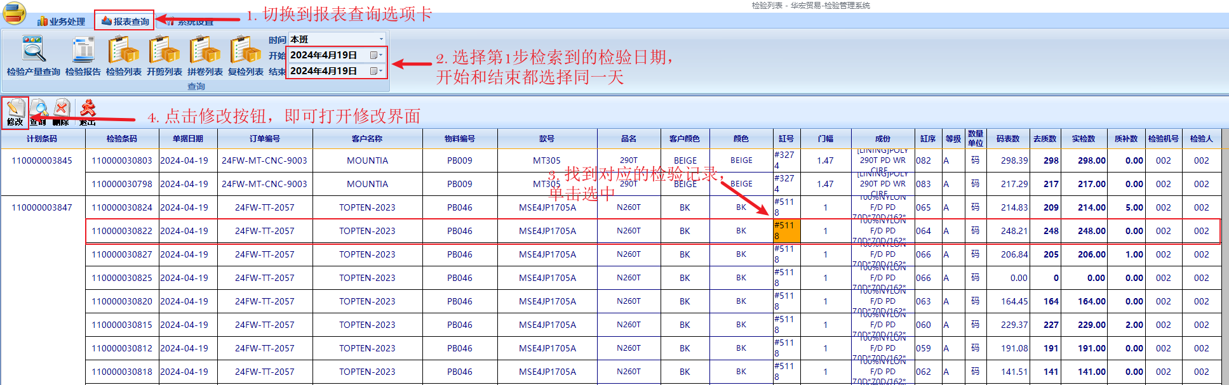The height and width of the screenshot is (385, 1229).
Task: Switch to the 报表查询 tab
Action: 125,22
